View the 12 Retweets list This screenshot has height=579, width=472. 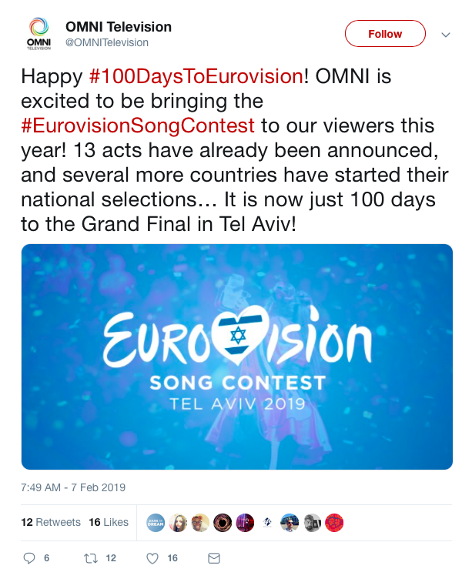click(x=51, y=522)
